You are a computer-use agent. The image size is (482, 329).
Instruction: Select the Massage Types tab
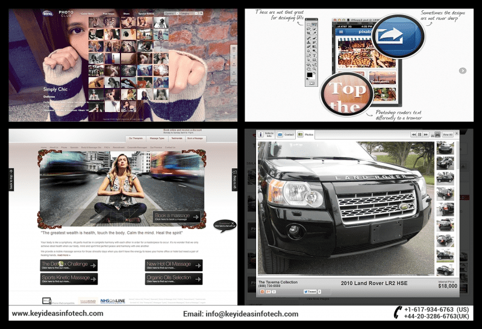point(157,139)
